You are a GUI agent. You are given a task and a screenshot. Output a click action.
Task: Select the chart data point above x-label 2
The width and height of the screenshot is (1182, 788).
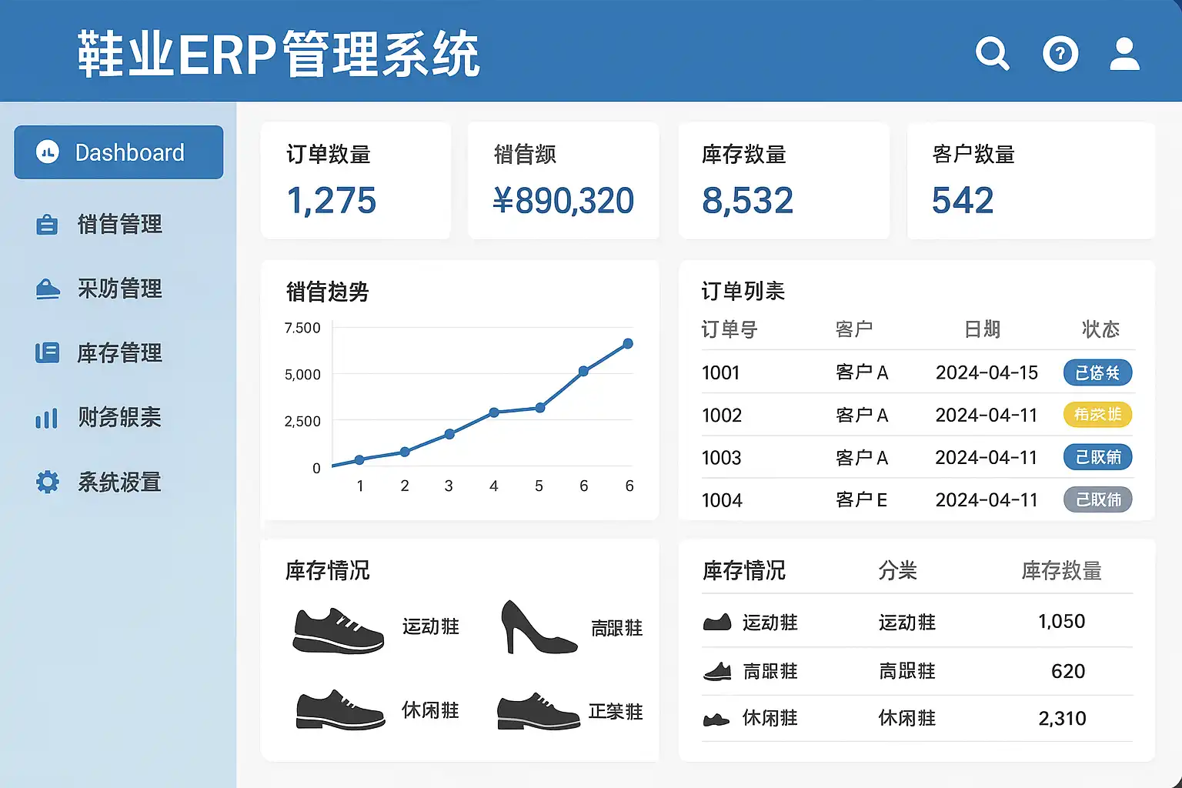point(405,452)
